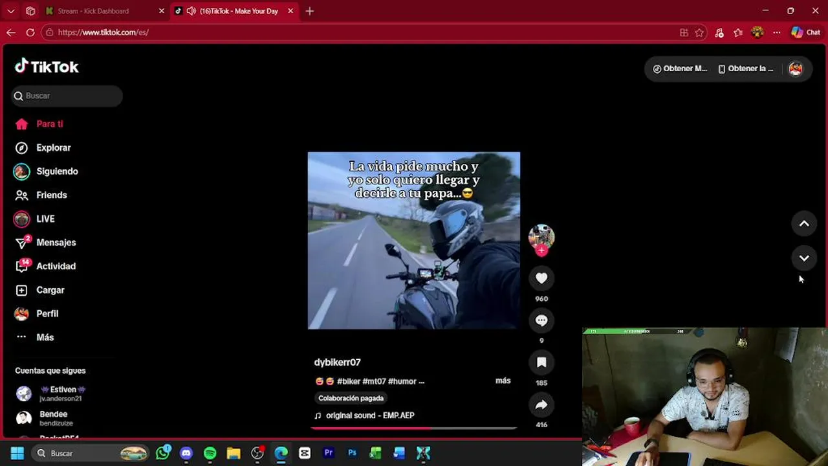Open the workspaces icon in tab bar

30,11
